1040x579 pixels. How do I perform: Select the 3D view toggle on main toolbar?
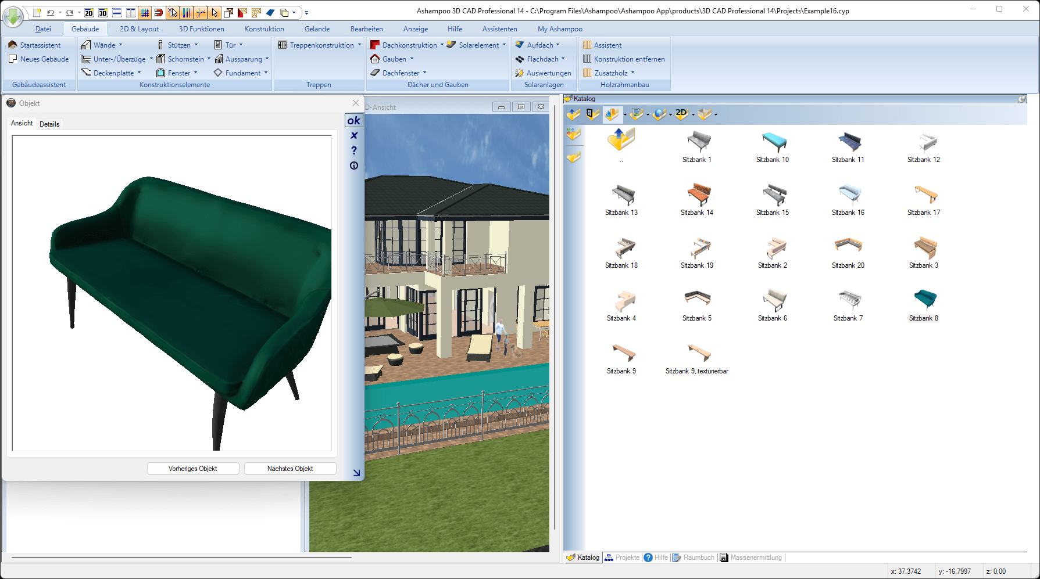(102, 12)
